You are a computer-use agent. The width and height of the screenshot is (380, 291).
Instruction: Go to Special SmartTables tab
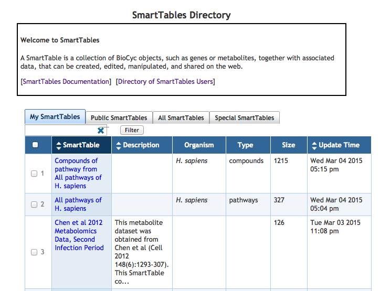pyautogui.click(x=244, y=118)
